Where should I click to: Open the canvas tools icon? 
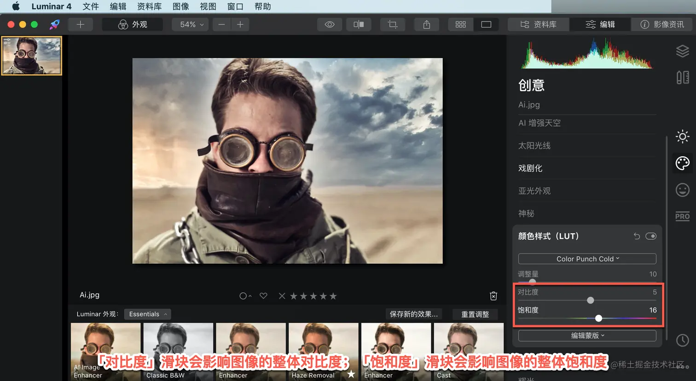pyautogui.click(x=682, y=77)
